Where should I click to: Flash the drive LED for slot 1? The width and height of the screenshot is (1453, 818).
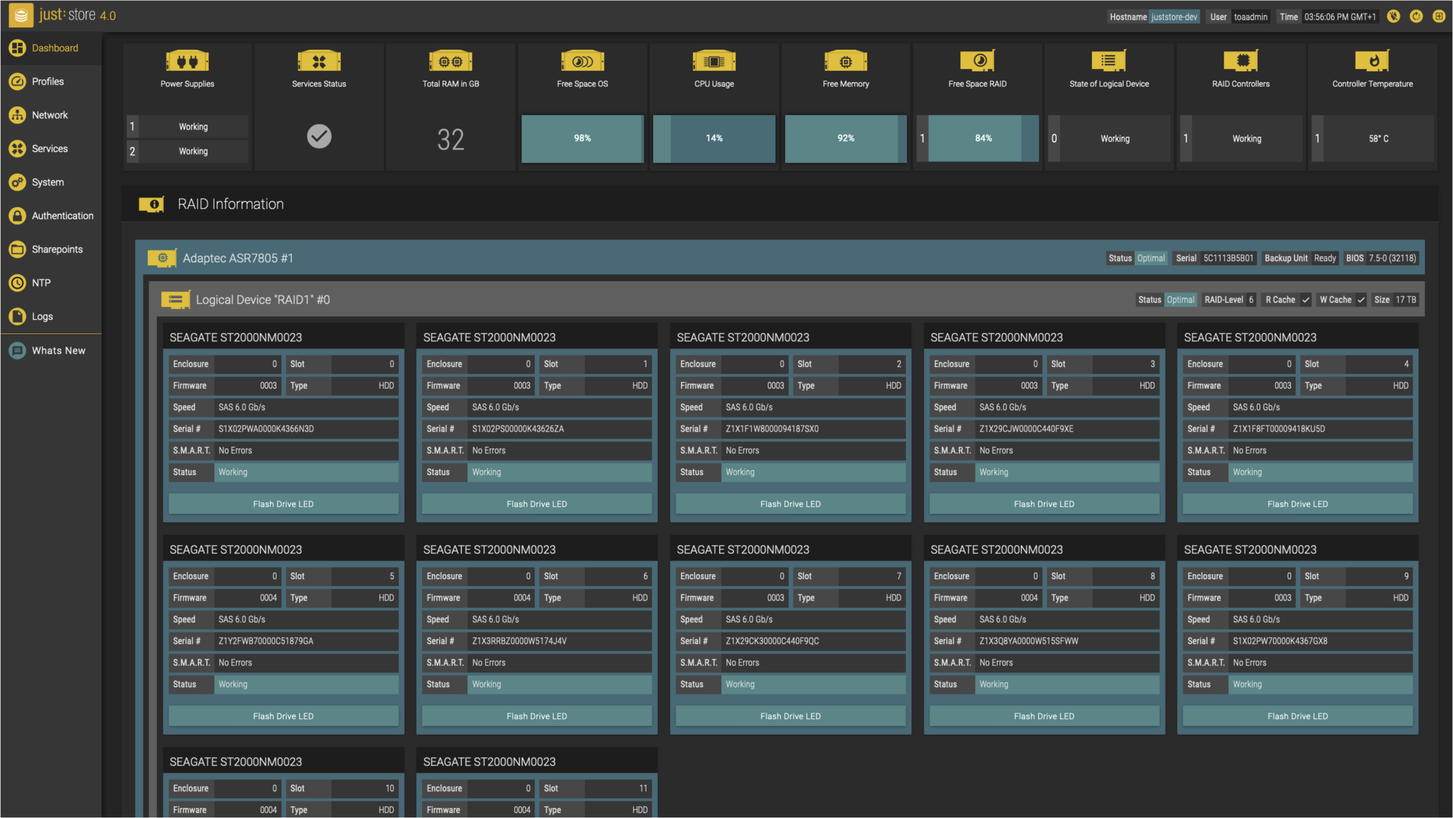[537, 504]
